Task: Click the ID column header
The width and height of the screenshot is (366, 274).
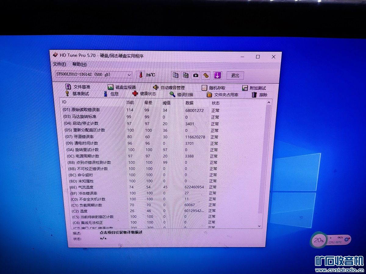Action: (x=64, y=102)
